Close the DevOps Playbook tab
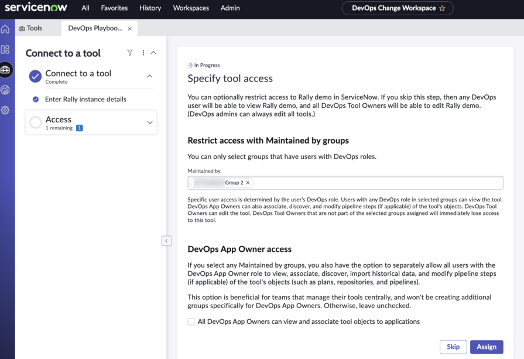524x359 pixels. [x=129, y=29]
